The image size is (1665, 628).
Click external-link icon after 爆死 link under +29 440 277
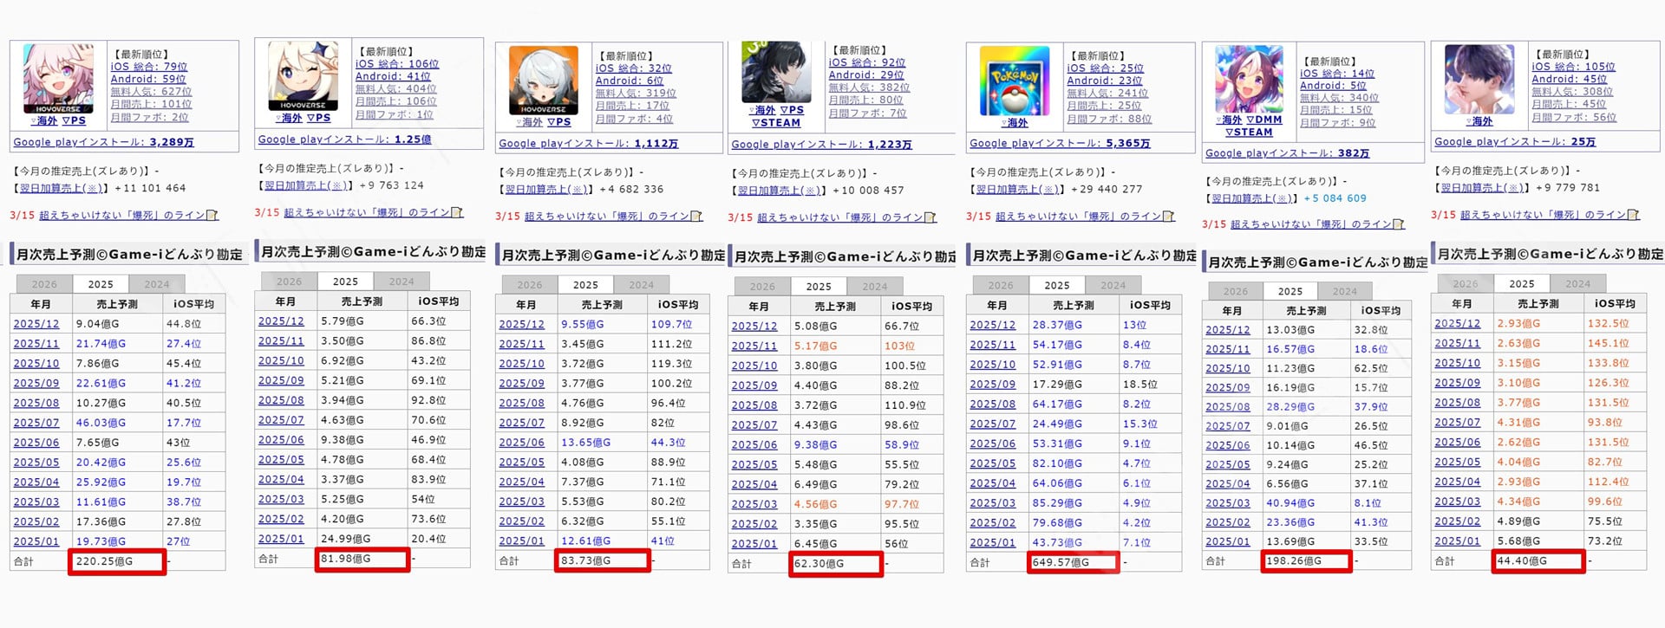[x=1169, y=217]
